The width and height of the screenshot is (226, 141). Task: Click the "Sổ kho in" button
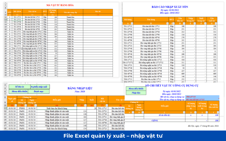point(19,87)
